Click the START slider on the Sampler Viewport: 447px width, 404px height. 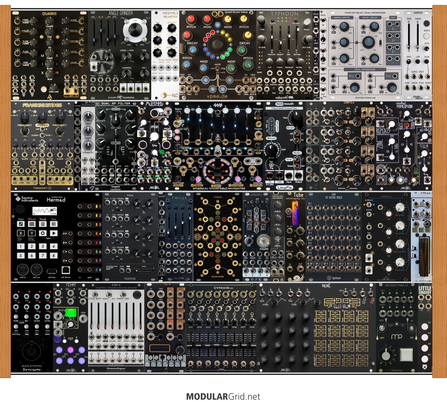pos(409,36)
